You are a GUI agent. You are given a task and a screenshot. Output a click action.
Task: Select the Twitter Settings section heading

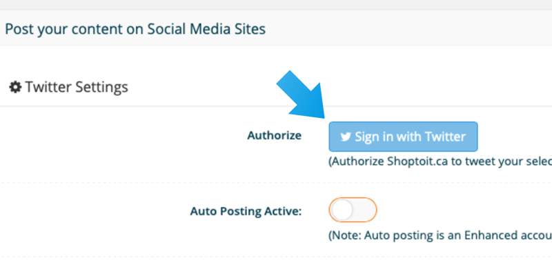pos(68,87)
